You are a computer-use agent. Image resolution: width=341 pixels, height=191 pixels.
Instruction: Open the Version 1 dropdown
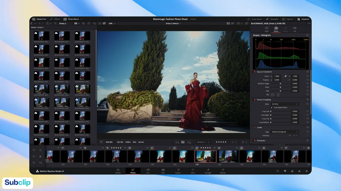click(x=203, y=142)
